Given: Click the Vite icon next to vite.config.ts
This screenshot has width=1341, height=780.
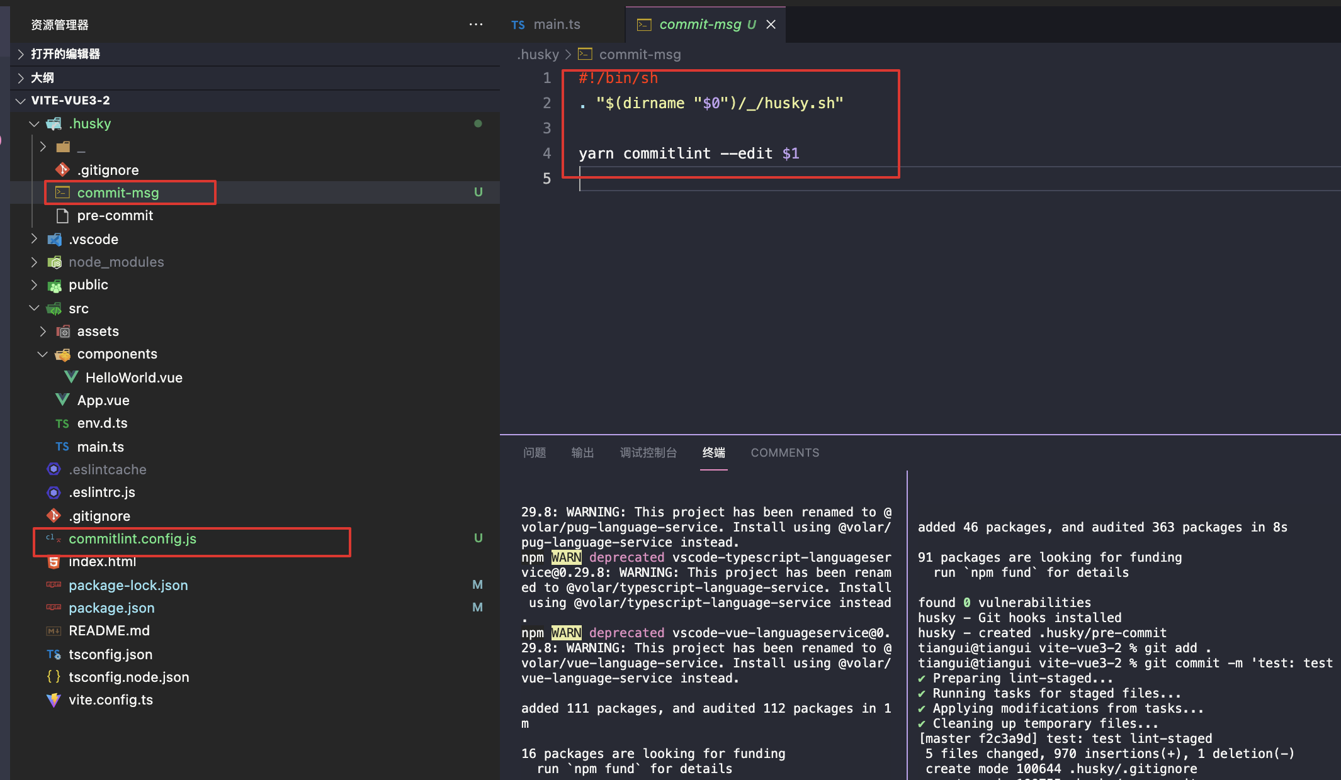Looking at the screenshot, I should click(x=54, y=699).
